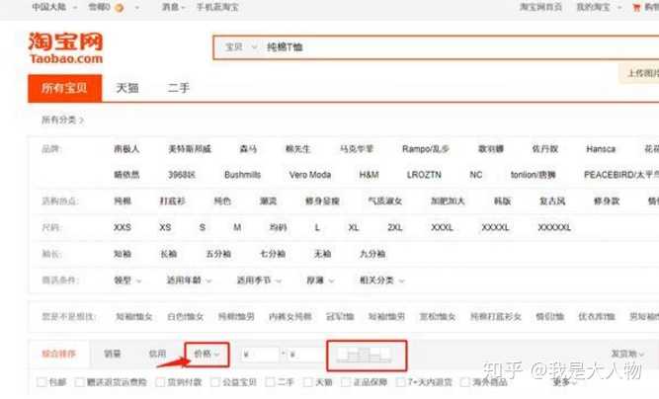Select size XXXXXL
Screen dimensions: 659x399
554,227
